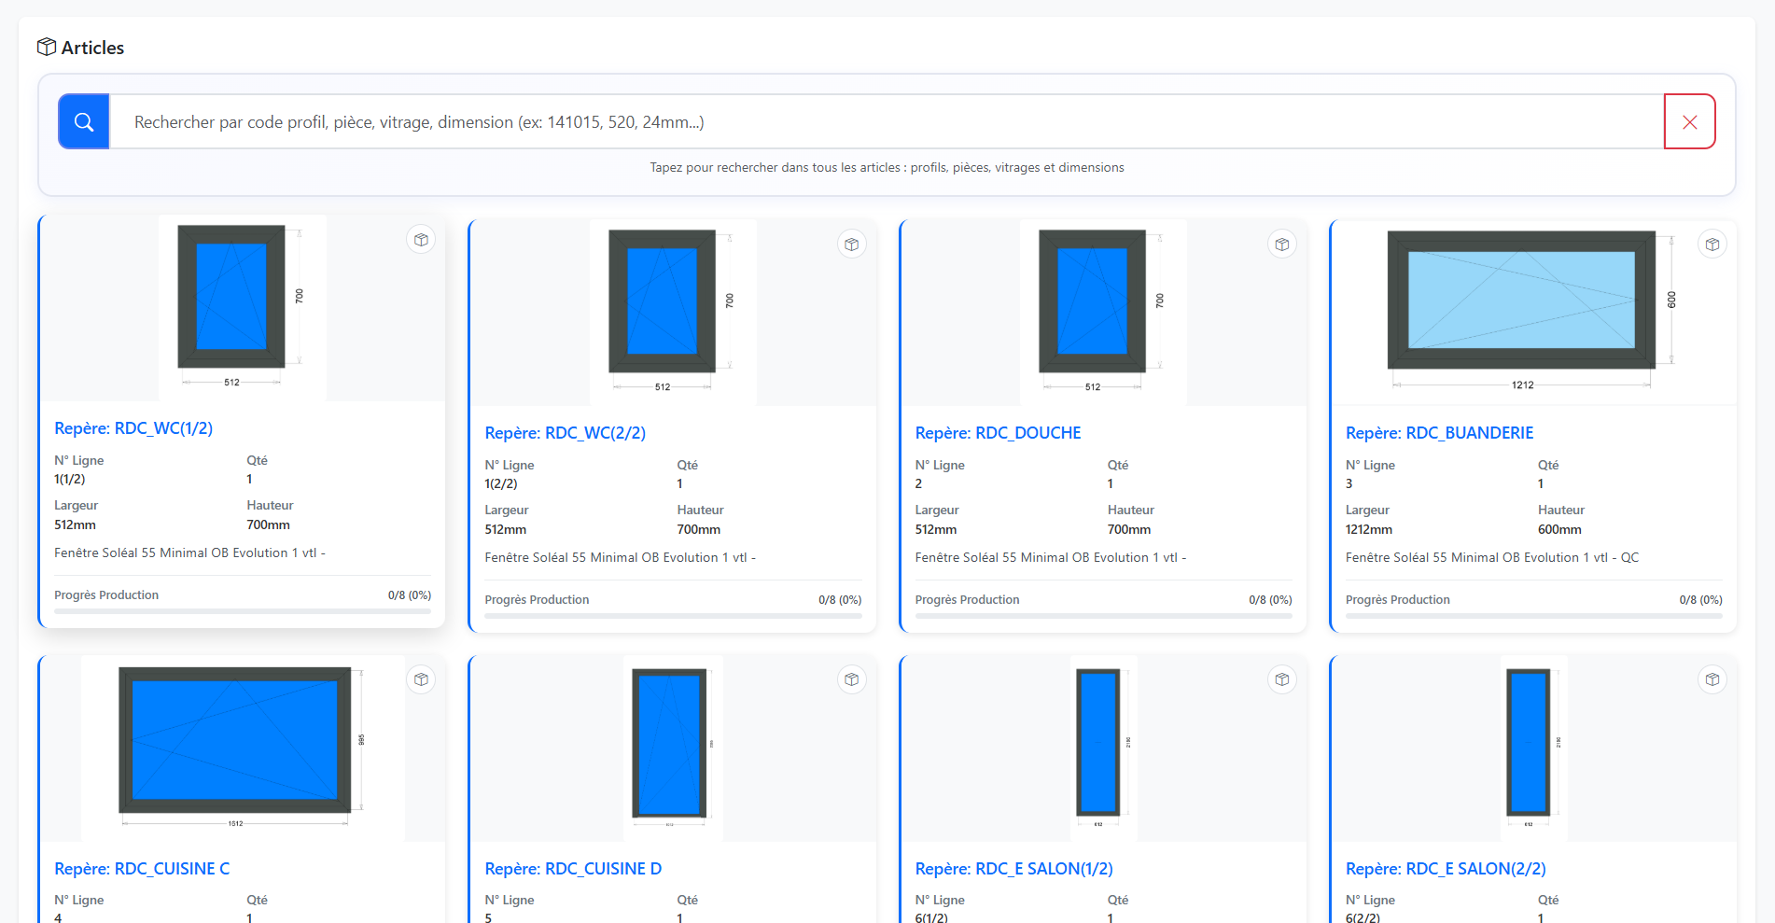The width and height of the screenshot is (1775, 923).
Task: Open 3D cube icon on RDC_WC(1/2) card
Action: click(422, 240)
